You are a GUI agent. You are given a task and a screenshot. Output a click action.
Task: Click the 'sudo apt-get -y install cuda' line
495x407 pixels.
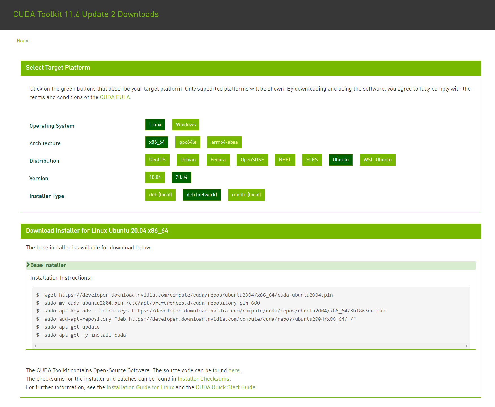[x=85, y=335]
